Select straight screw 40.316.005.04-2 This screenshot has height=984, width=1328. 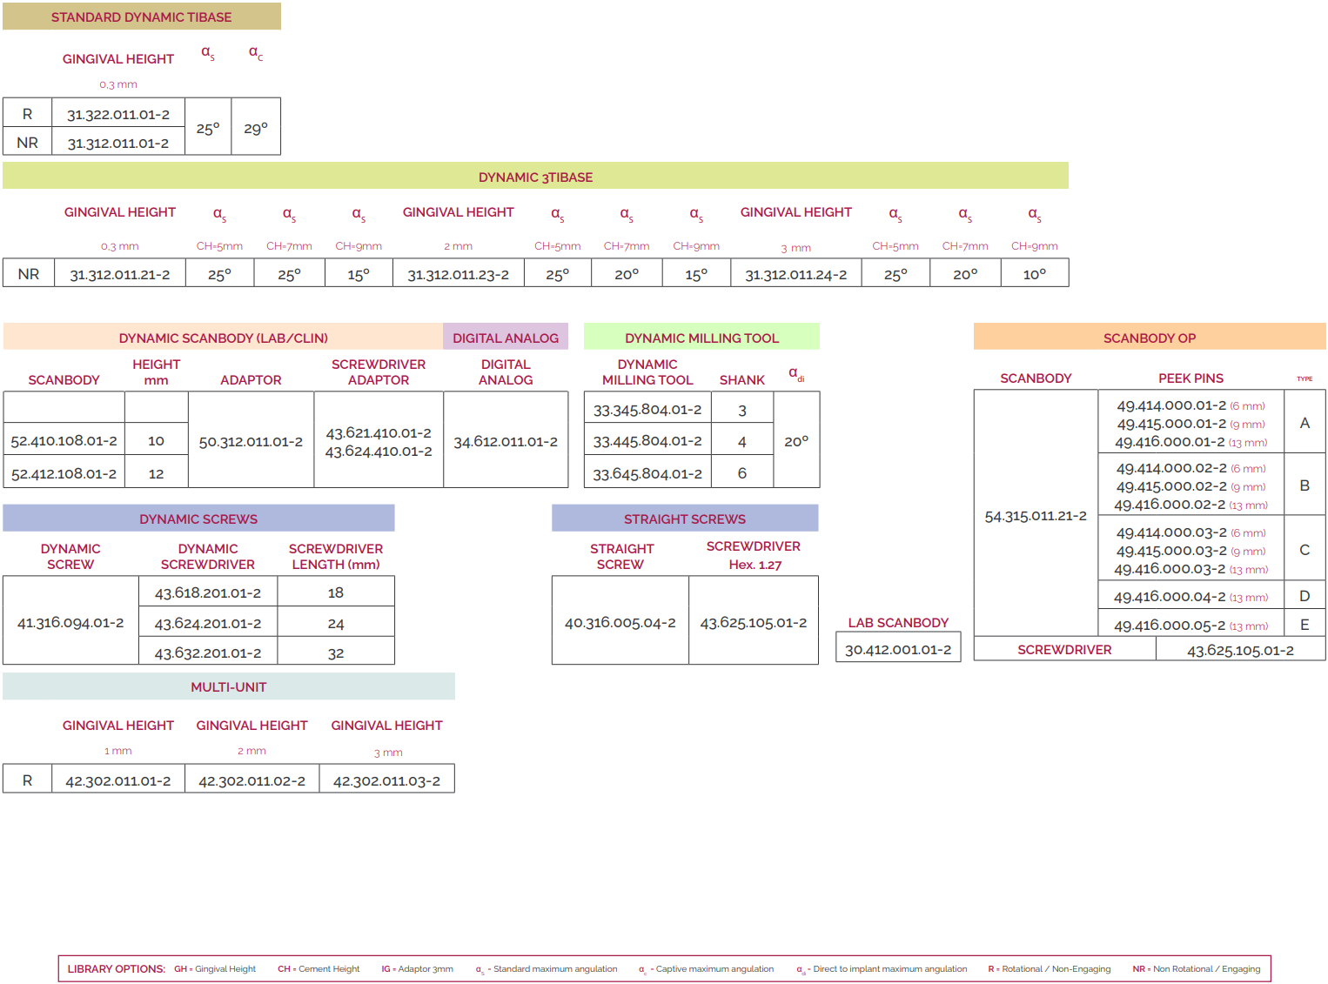click(620, 623)
